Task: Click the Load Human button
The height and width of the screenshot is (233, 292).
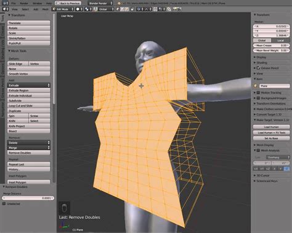Action: coord(271,127)
